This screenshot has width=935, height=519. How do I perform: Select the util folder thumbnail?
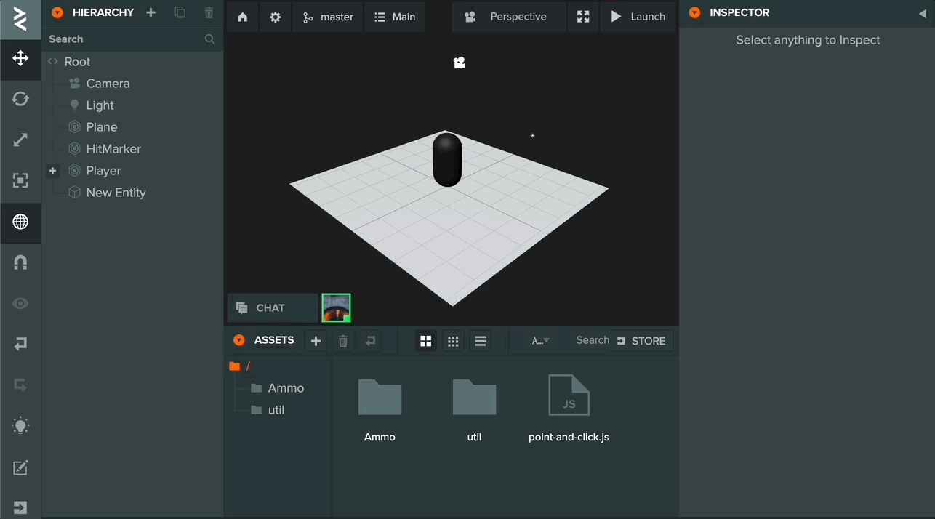coord(474,409)
